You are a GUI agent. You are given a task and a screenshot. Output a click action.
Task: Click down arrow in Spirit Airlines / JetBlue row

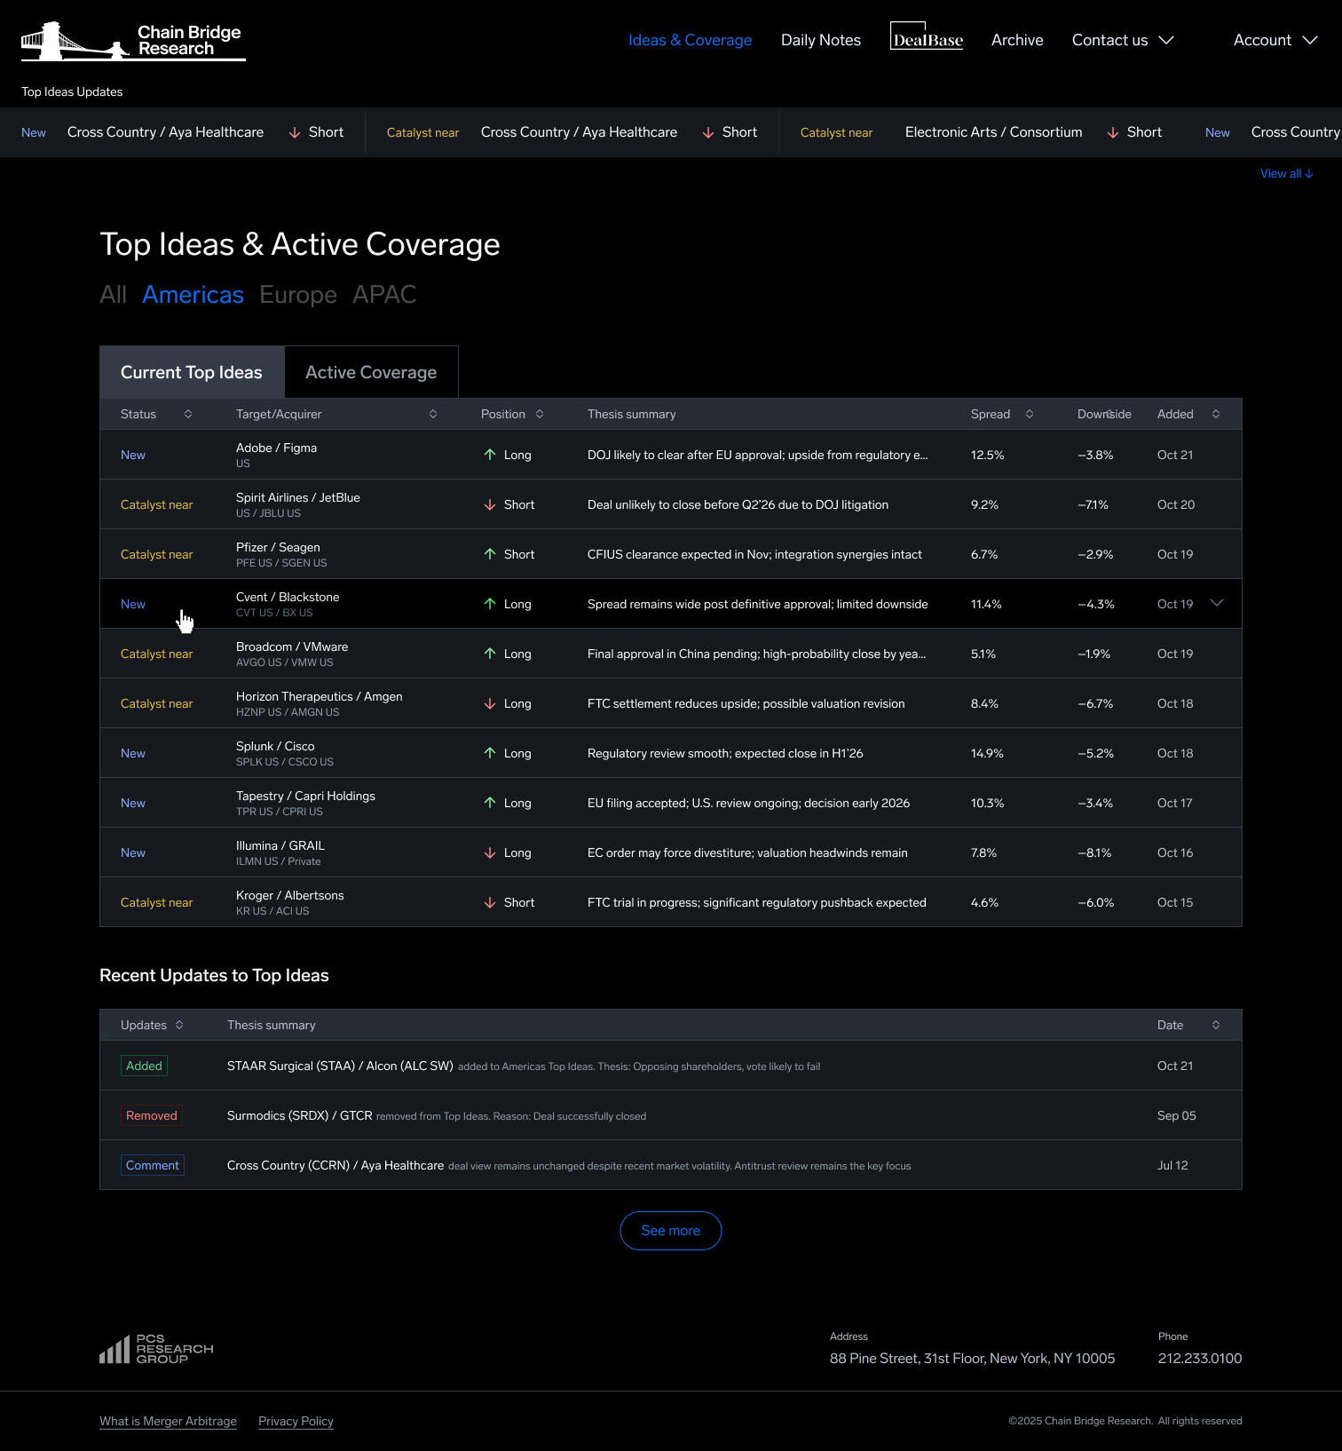tap(490, 504)
